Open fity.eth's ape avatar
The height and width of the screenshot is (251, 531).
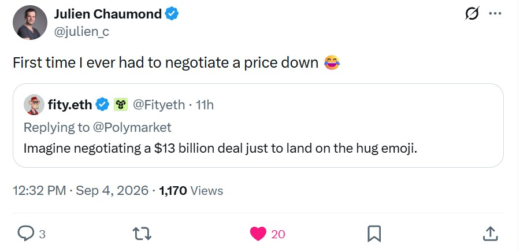point(34,105)
